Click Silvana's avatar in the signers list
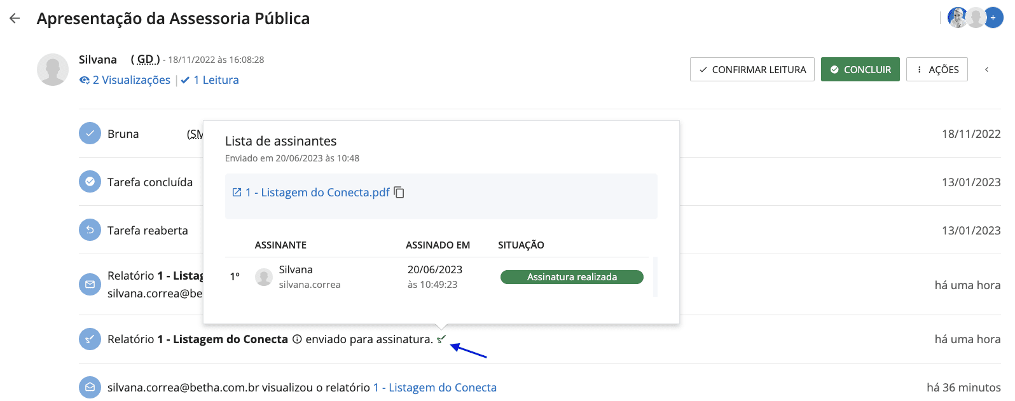 pos(264,277)
